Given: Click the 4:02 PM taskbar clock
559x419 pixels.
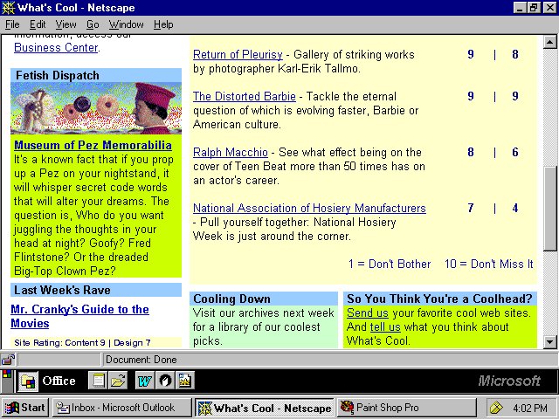Looking at the screenshot, I should point(530,408).
